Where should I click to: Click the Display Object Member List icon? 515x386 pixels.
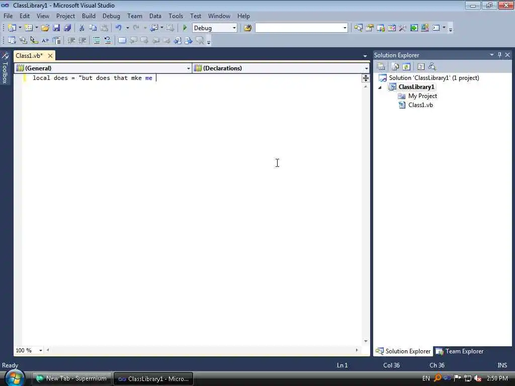[x=12, y=40]
